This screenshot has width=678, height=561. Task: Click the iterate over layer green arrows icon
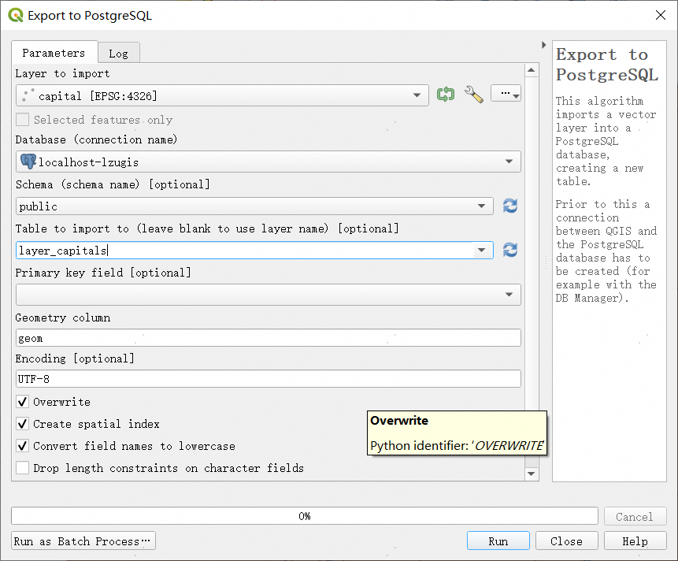[446, 95]
